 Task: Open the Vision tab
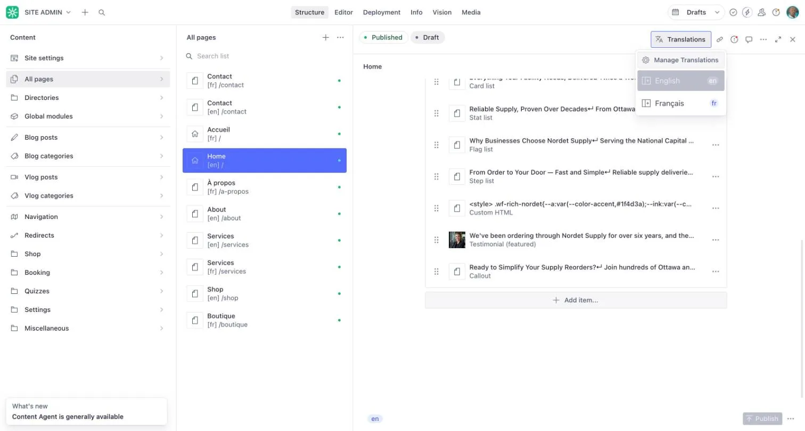pyautogui.click(x=442, y=12)
